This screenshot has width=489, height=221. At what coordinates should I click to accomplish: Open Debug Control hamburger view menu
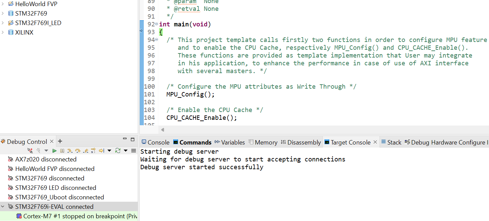pyautogui.click(x=134, y=151)
